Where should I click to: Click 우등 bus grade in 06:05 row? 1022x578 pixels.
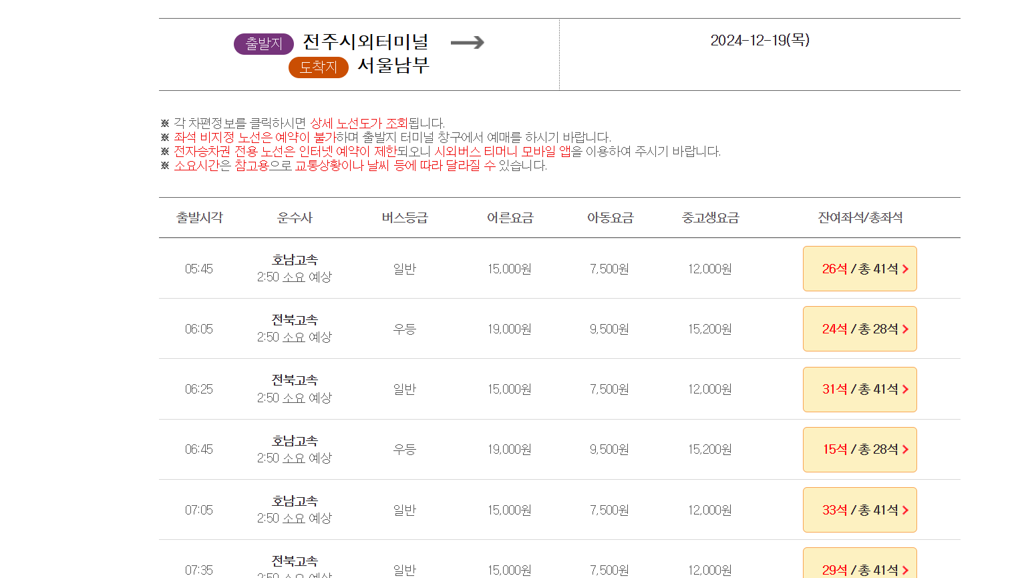pos(405,329)
